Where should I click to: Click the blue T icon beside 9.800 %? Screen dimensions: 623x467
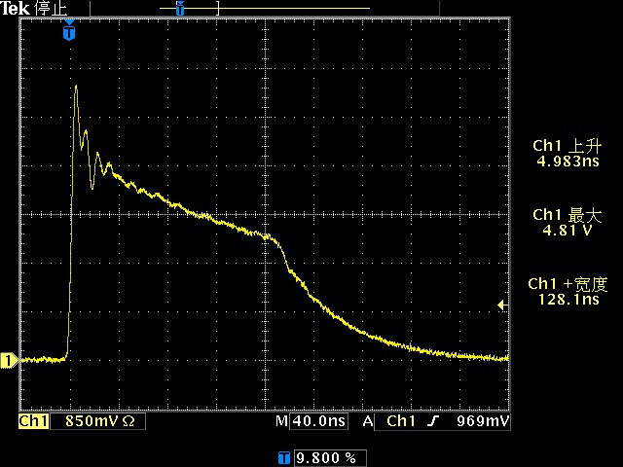coord(283,456)
